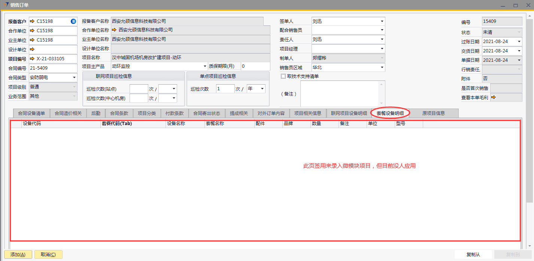Click the orange arrow in 业主单位 field

(32, 40)
